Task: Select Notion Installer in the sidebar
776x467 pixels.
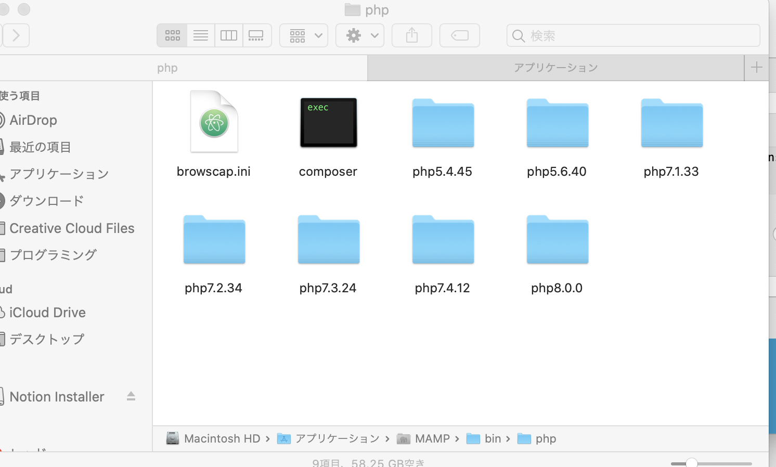Action: click(57, 397)
